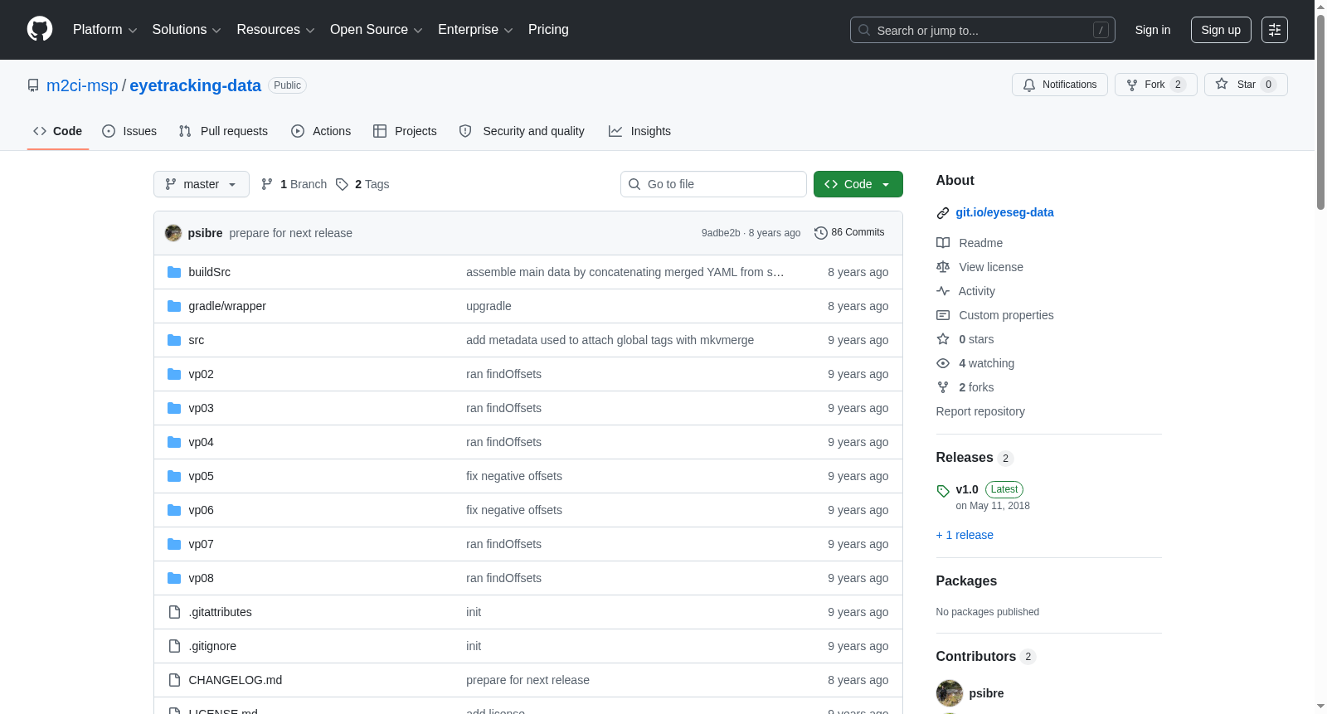Expand the Open Source menu
This screenshot has width=1327, height=714.
point(377,30)
